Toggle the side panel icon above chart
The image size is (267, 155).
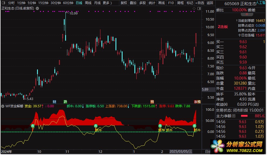199,8
